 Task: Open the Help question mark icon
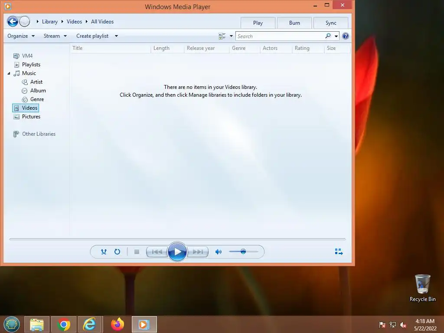point(346,36)
